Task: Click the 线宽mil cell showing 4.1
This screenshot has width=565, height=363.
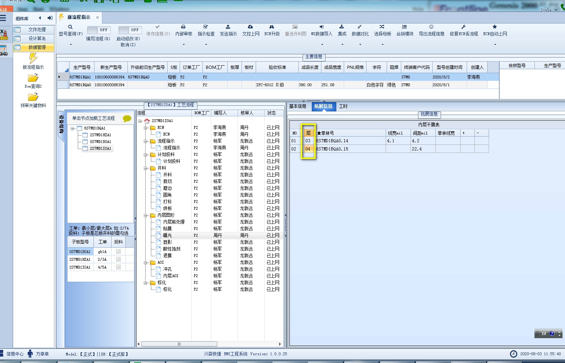Action: point(398,141)
